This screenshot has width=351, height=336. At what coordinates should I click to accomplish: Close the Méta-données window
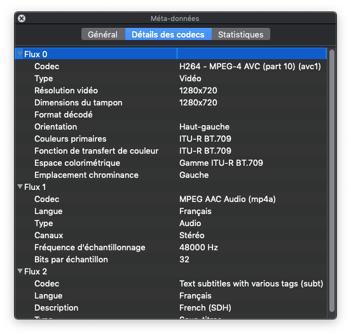pyautogui.click(x=22, y=18)
